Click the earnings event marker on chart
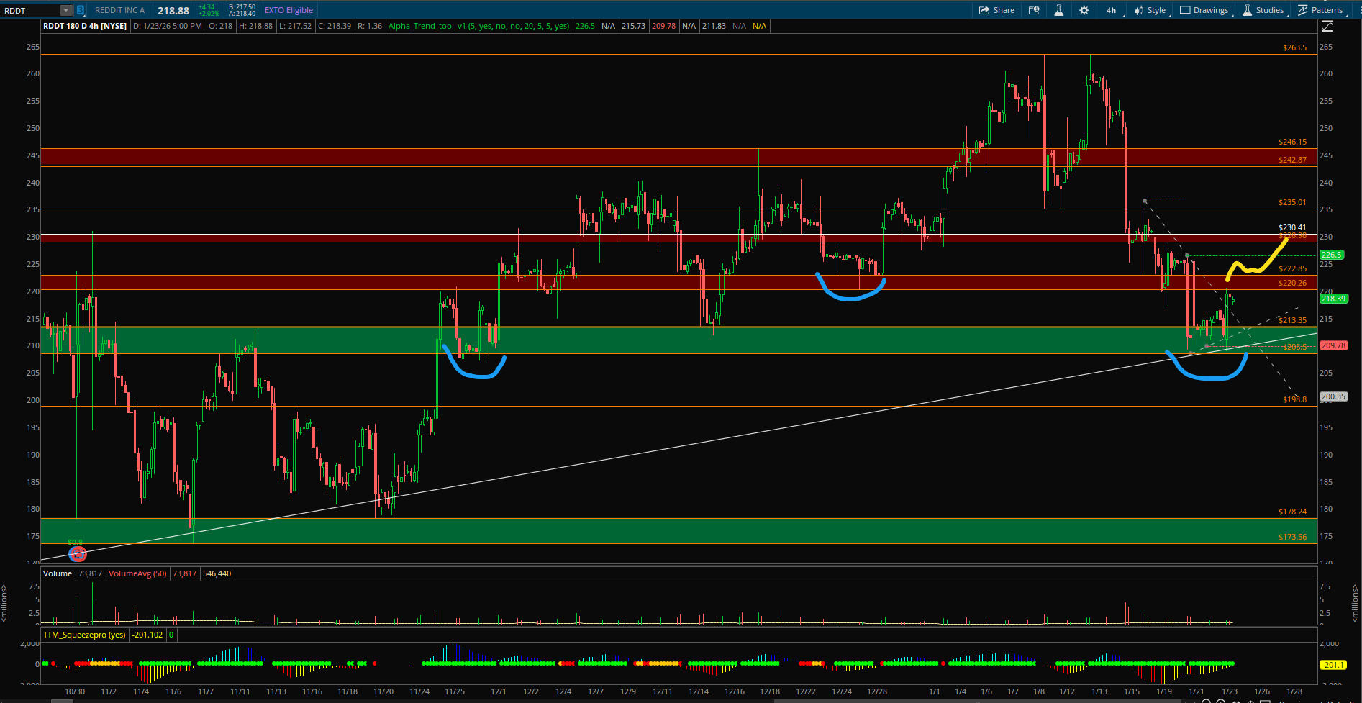 coord(77,553)
